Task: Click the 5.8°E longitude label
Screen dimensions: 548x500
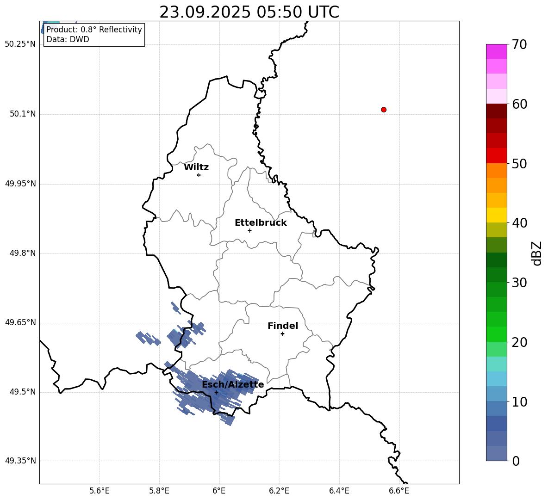Action: point(159,491)
